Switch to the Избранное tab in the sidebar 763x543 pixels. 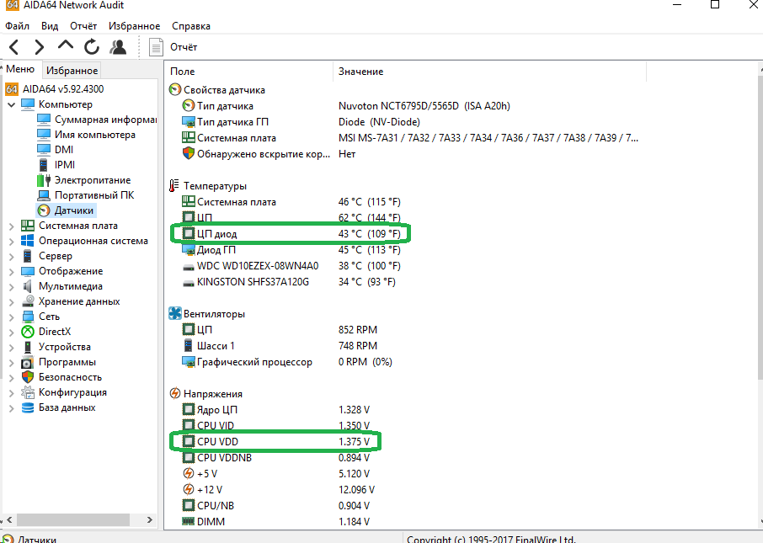pyautogui.click(x=72, y=71)
